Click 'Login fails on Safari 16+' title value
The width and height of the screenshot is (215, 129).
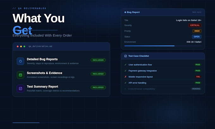pyautogui.click(x=189, y=20)
